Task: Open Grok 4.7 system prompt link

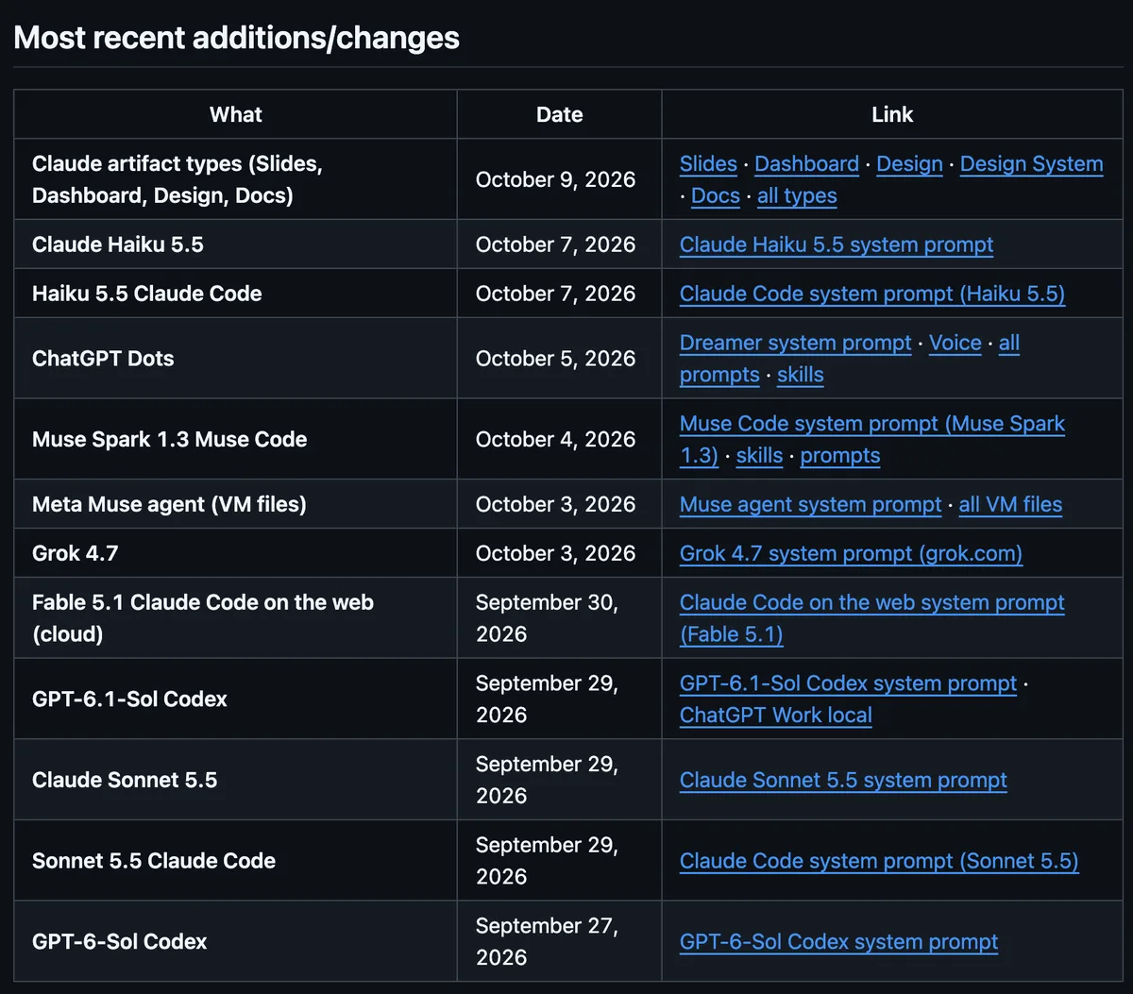Action: point(851,555)
